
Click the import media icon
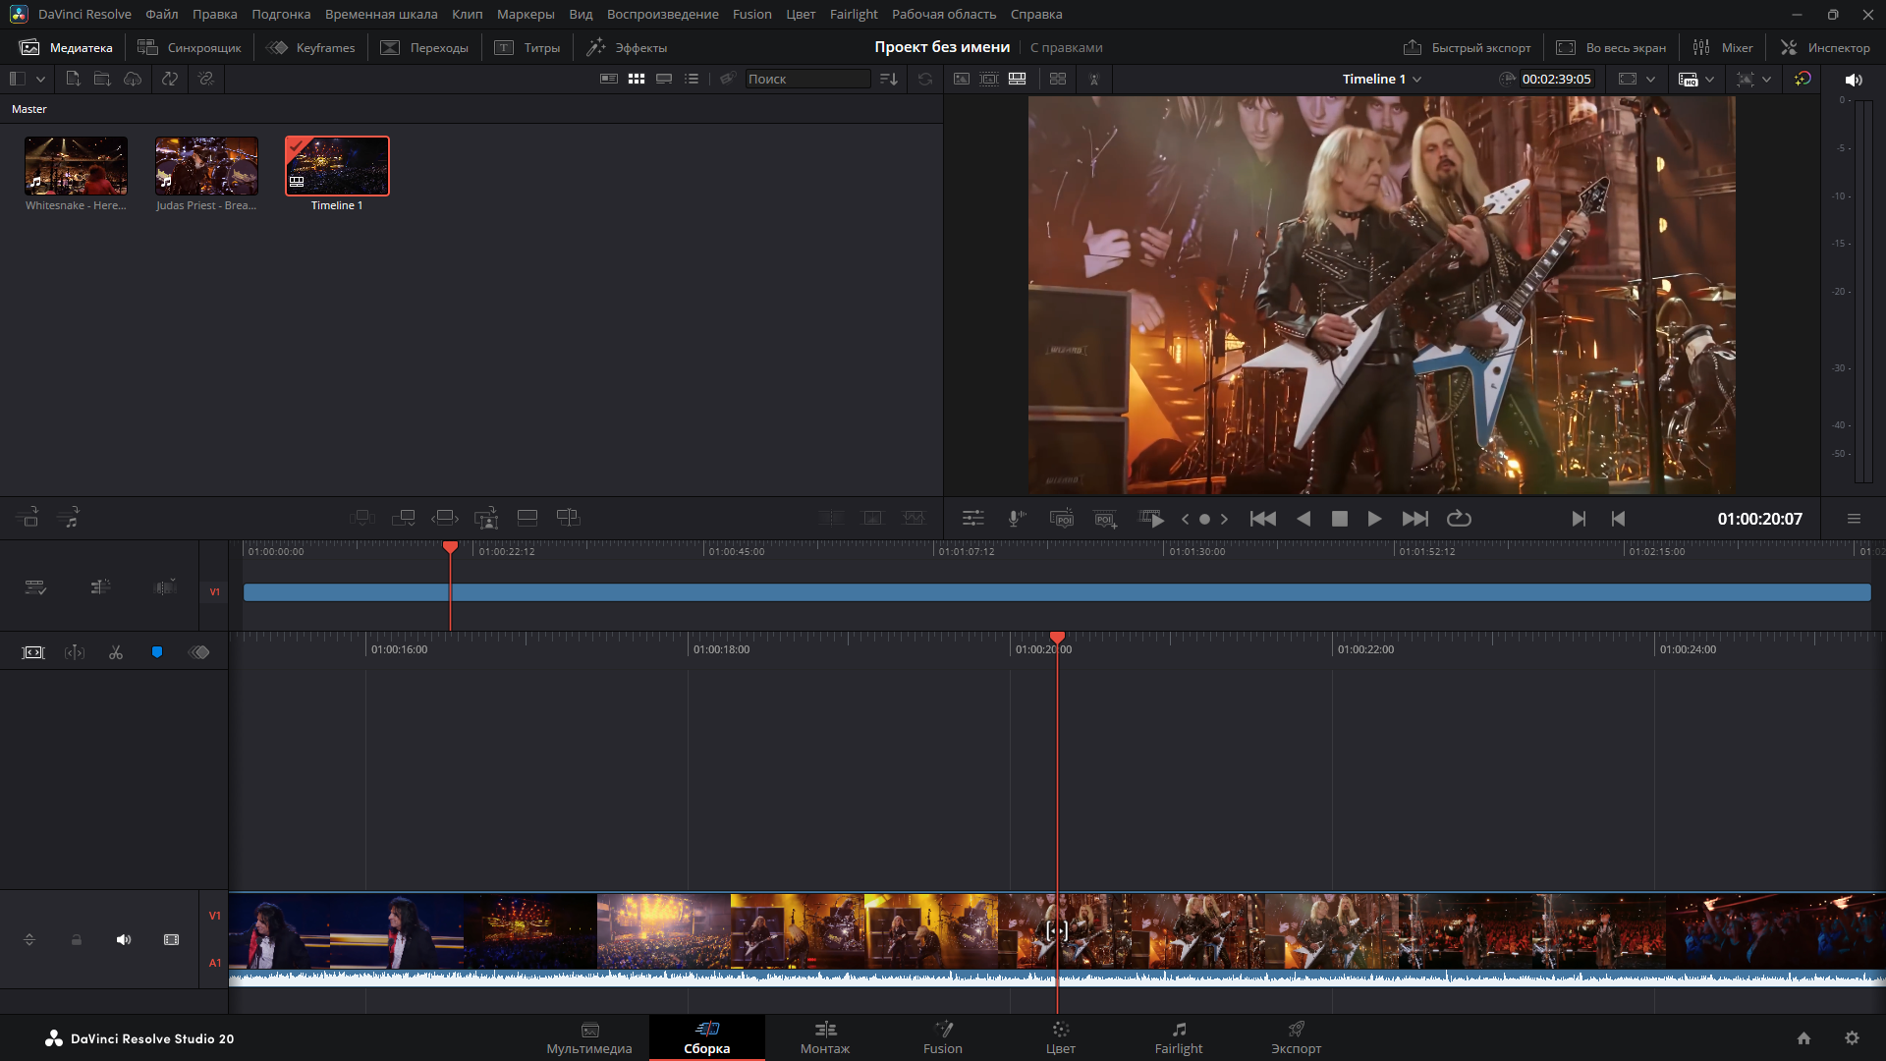pos(73,79)
